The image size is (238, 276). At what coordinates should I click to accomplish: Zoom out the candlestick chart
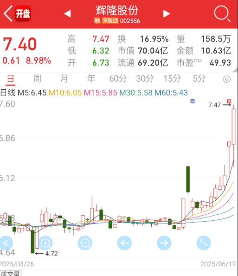(x=85, y=243)
